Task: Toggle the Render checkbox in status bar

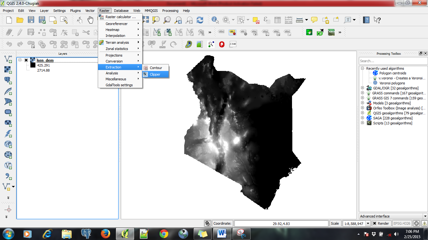Action: tap(374, 223)
